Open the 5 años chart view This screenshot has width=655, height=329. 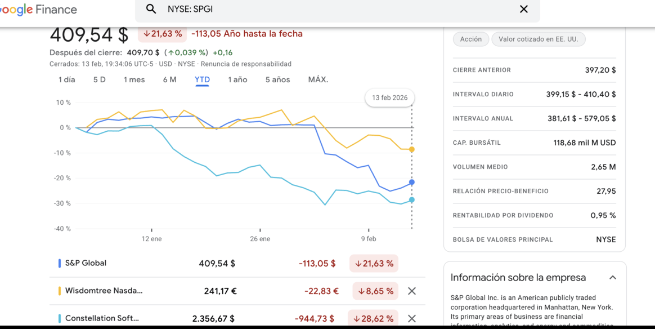coord(277,79)
